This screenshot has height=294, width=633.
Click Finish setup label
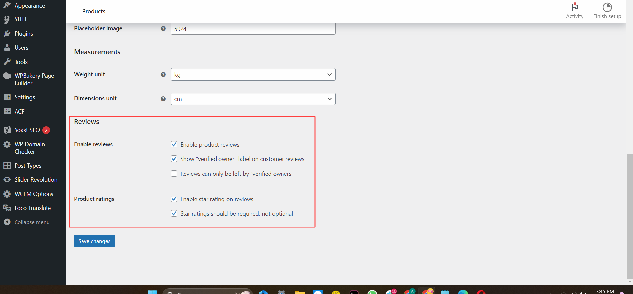(607, 16)
